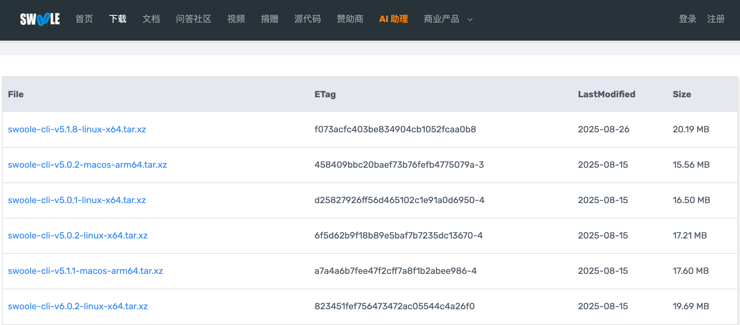Click the Swoole logo

click(40, 19)
